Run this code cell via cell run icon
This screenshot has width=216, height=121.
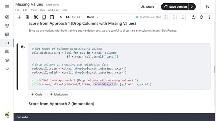pos(23,47)
